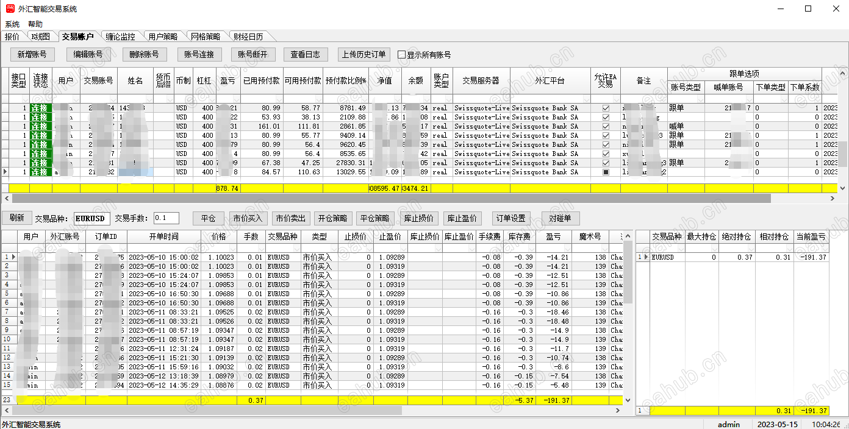849x429 pixels.
Task: Switch to the 缠论监控 tab
Action: 120,37
